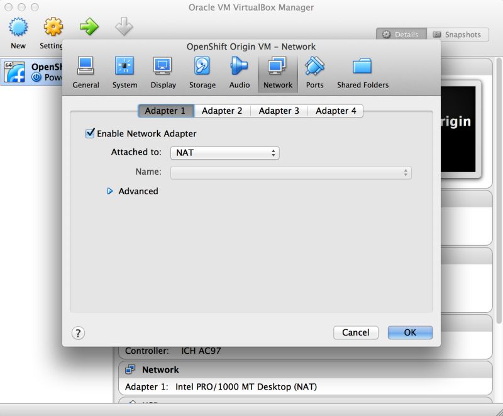
Task: Open the Attached to dropdown
Action: coord(224,152)
